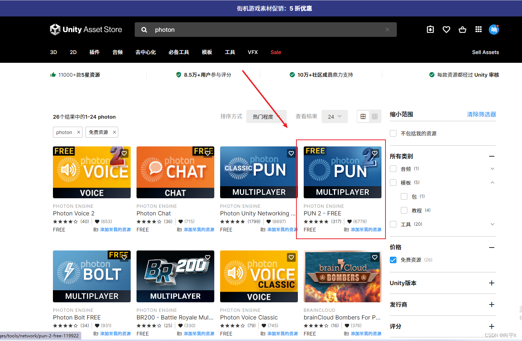
Task: Remove the photon filter tag
Action: click(78, 132)
